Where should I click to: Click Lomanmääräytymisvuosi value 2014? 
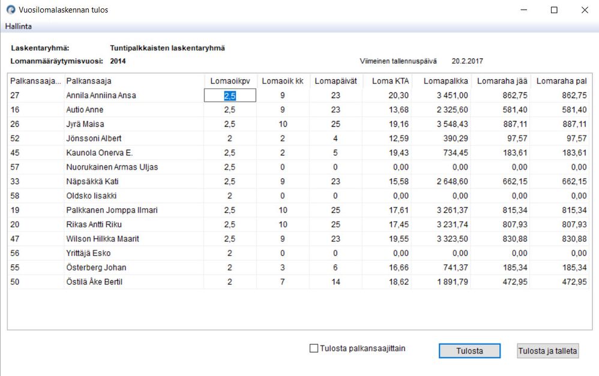tap(118, 61)
